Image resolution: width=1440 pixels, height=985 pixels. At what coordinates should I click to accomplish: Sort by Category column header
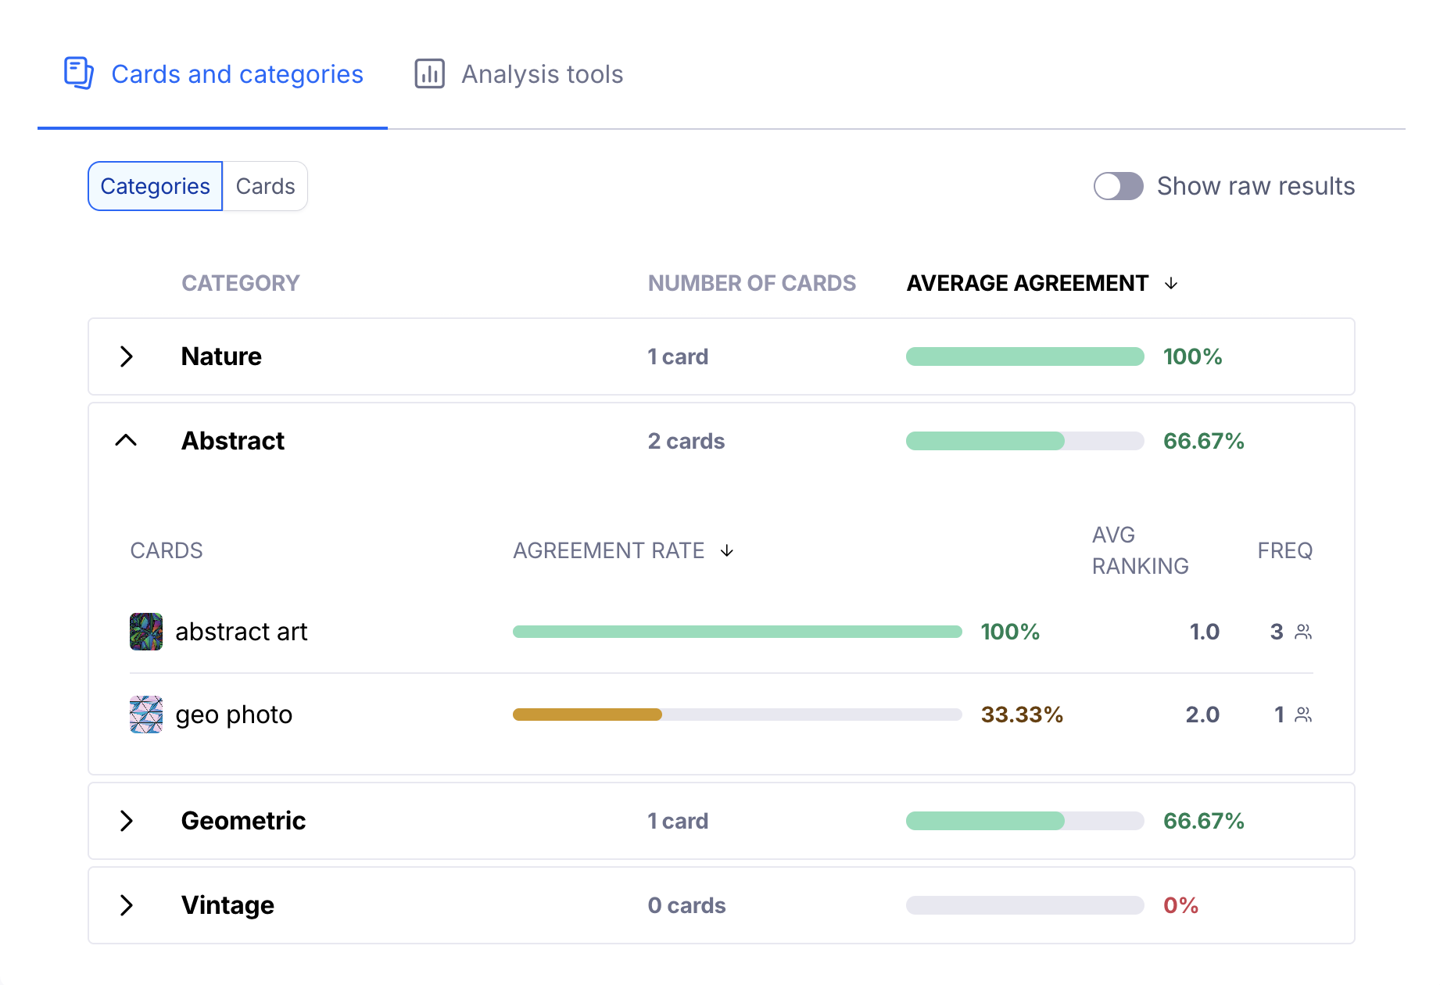click(241, 283)
